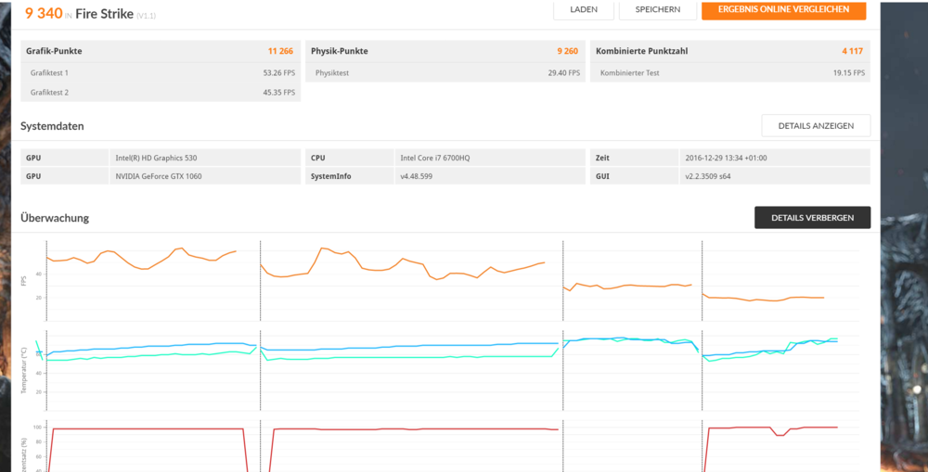Image resolution: width=928 pixels, height=472 pixels.
Task: Click the red usage percentage graph line
Action: [x=148, y=429]
